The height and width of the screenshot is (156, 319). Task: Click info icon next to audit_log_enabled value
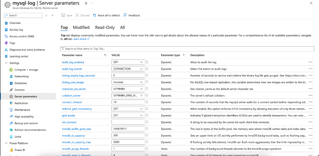tap(147, 62)
